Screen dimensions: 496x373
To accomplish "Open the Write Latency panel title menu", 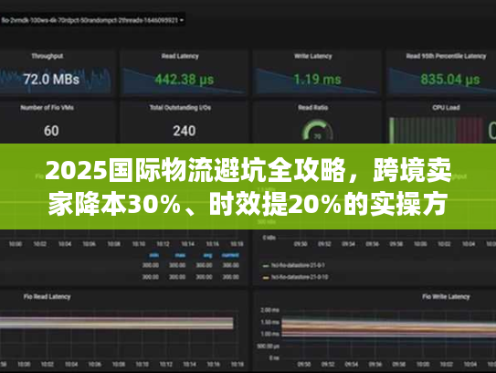I will coord(312,57).
